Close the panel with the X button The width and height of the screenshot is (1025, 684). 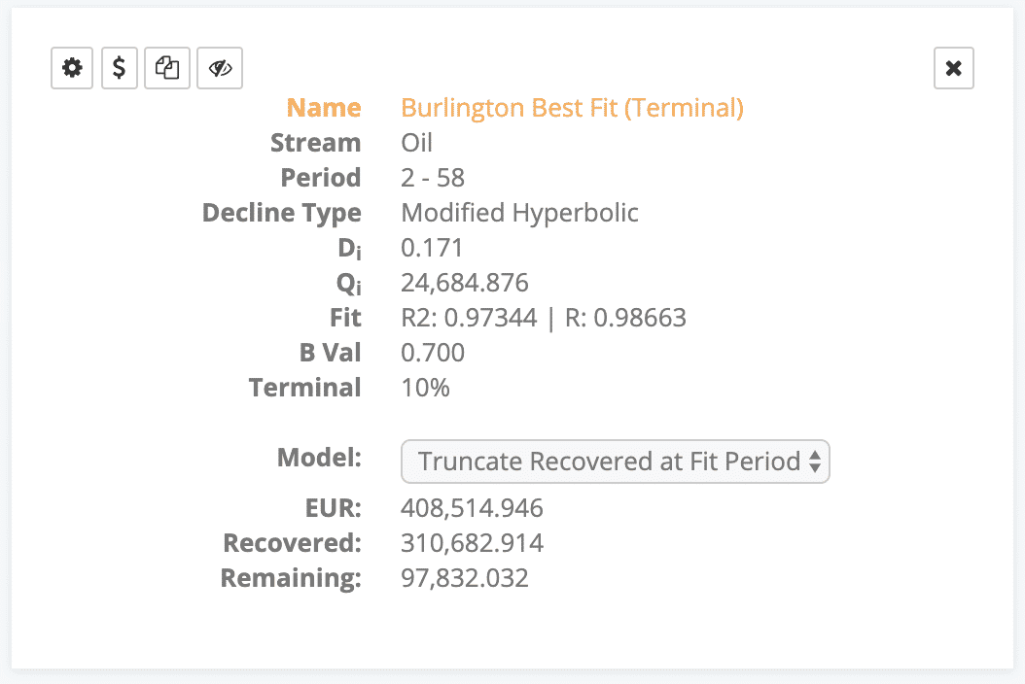953,68
